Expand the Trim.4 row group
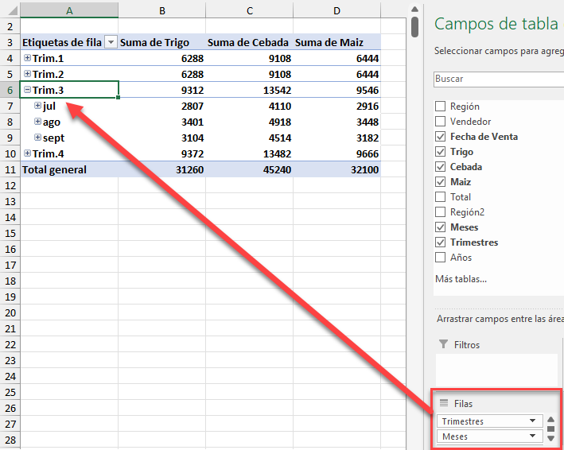 (x=27, y=153)
